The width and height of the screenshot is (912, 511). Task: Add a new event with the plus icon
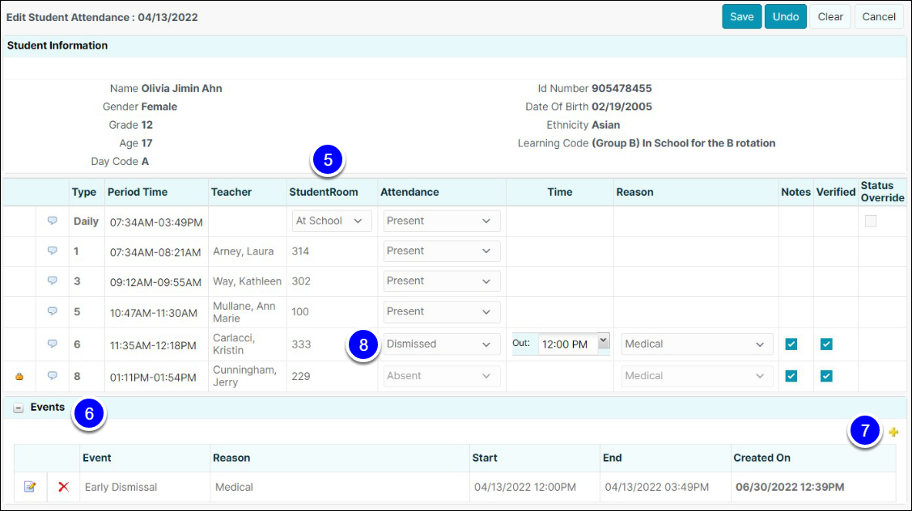tap(893, 432)
